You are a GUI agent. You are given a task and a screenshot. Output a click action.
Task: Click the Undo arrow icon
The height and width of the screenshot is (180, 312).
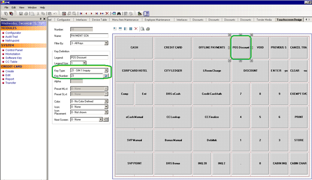[55, 13]
